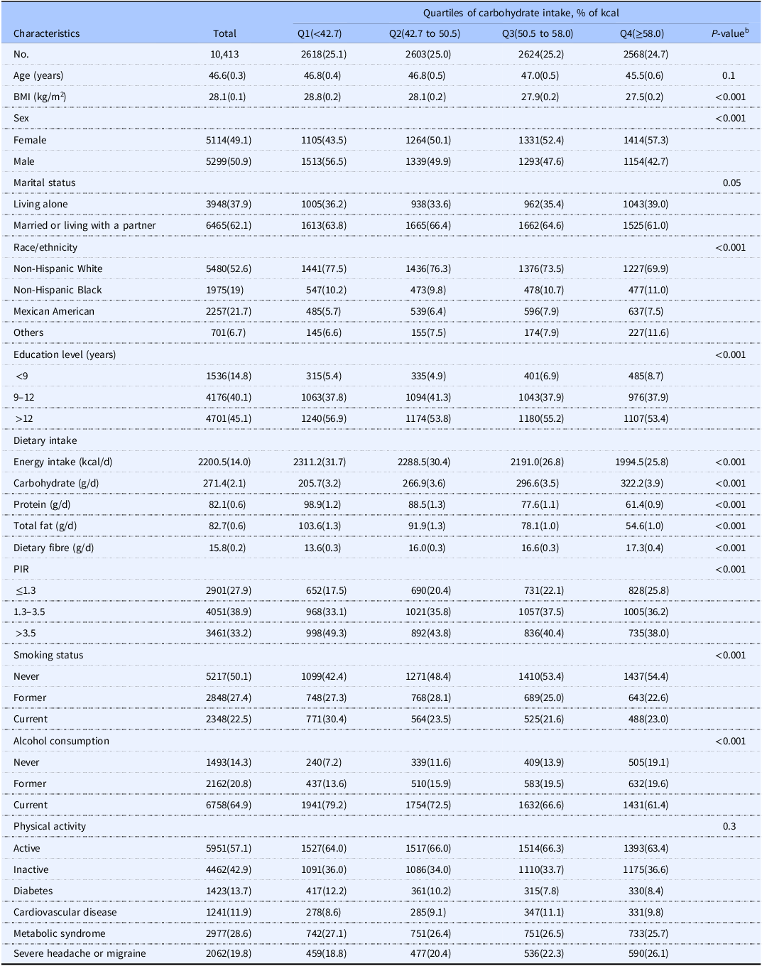Select the BMI (kg/m2) row label
The height and width of the screenshot is (966, 762).
coord(44,97)
